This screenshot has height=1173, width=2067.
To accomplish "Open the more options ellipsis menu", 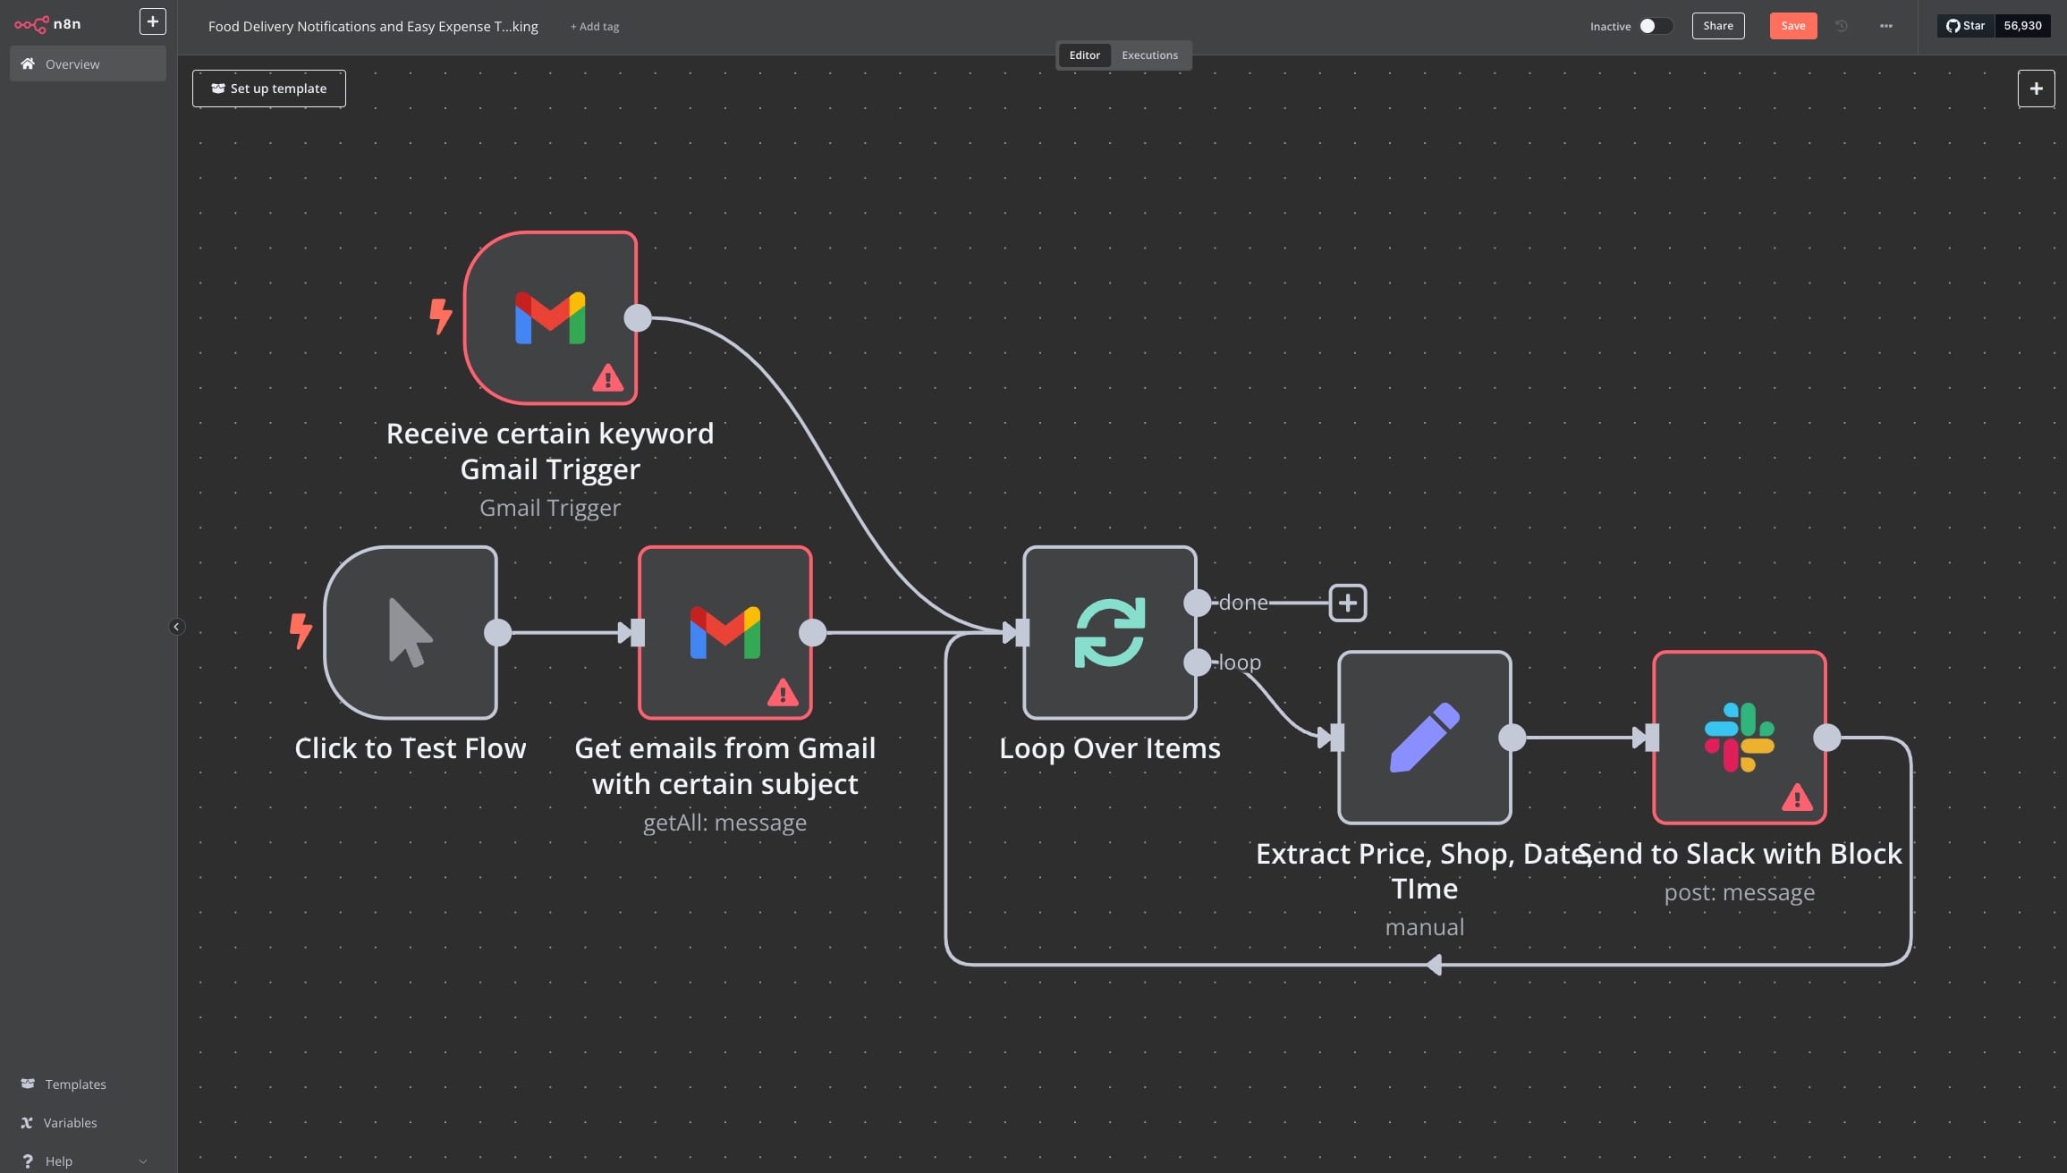I will click(x=1885, y=26).
